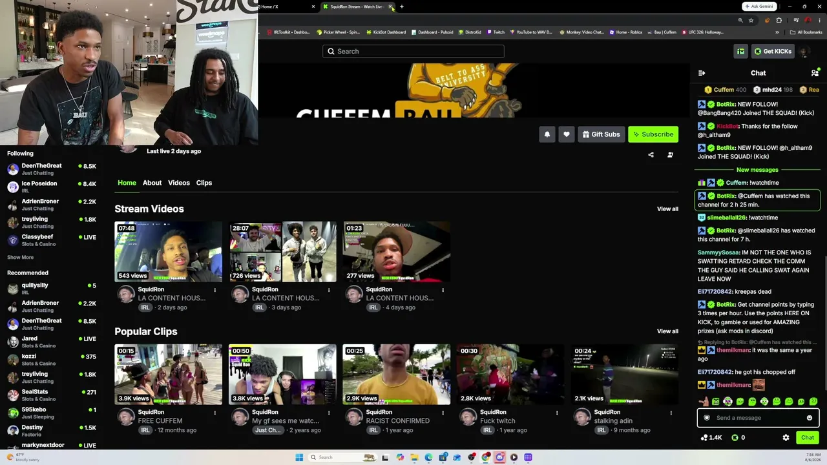Click the notification bell icon

pyautogui.click(x=547, y=134)
